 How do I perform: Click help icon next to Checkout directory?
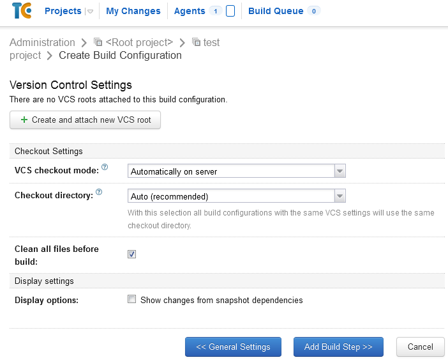[99, 192]
